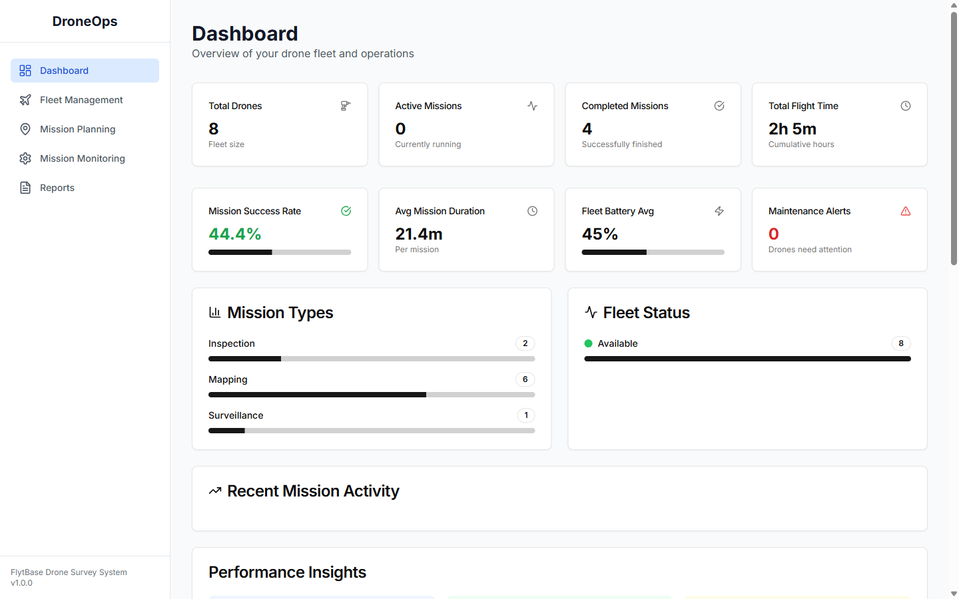Click the v1.0.0 version text
Image resolution: width=959 pixels, height=599 pixels.
pyautogui.click(x=21, y=583)
